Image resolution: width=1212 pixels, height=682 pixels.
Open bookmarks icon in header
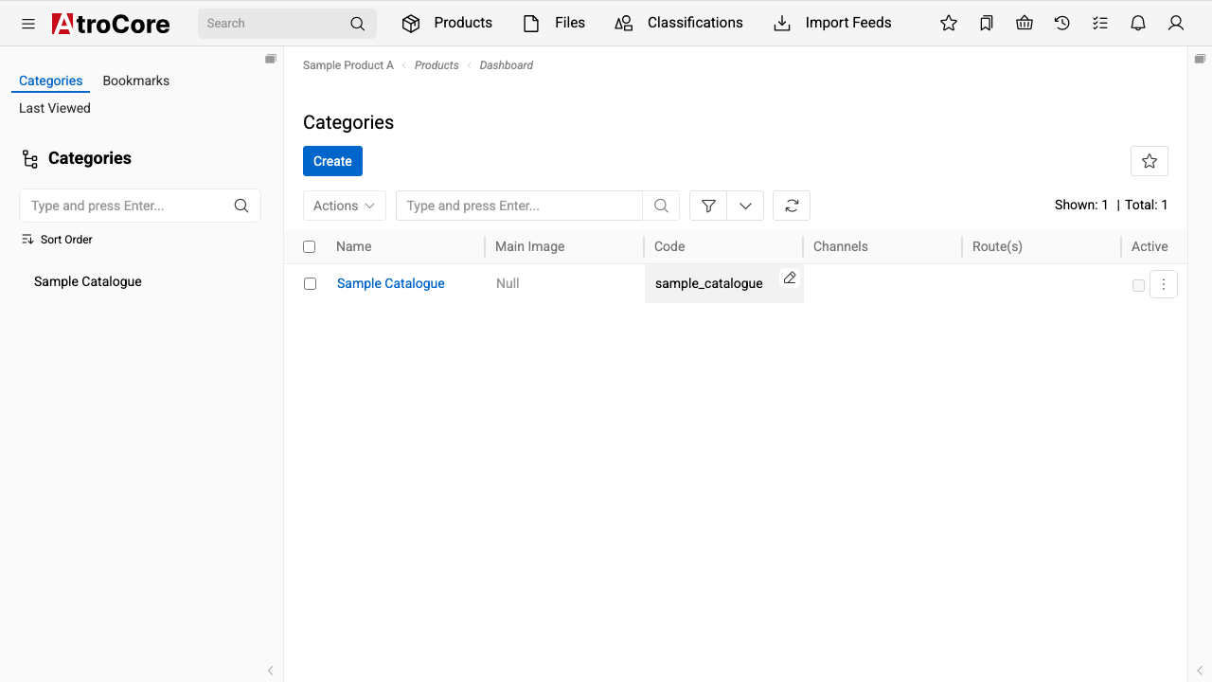click(x=987, y=24)
